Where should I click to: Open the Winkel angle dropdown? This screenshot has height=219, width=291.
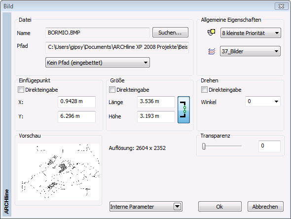(263, 101)
